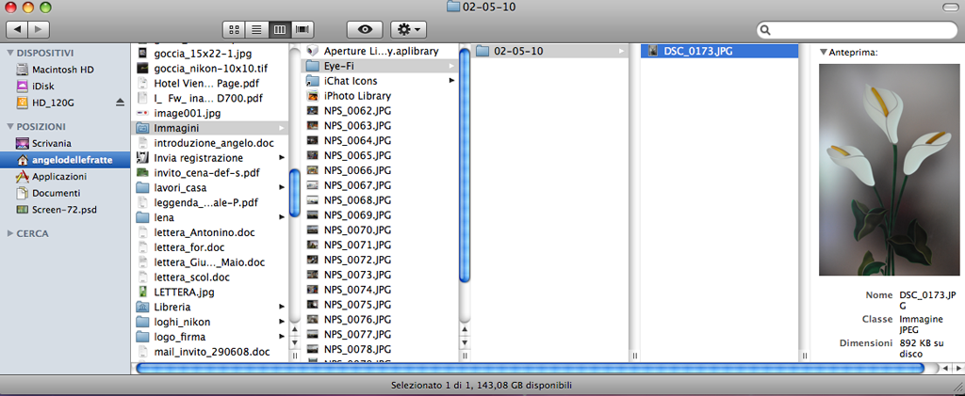Open the Action gear dropdown menu
This screenshot has width=965, height=396.
click(x=410, y=29)
